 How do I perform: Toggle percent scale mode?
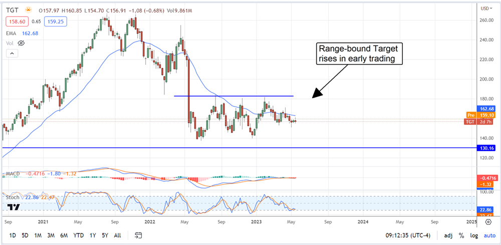[x=461, y=235]
